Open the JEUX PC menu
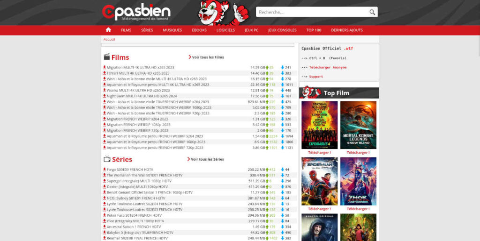The width and height of the screenshot is (480, 241). point(252,30)
